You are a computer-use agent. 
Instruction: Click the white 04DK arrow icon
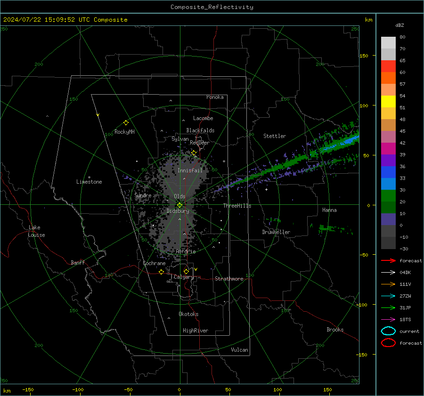(x=388, y=273)
